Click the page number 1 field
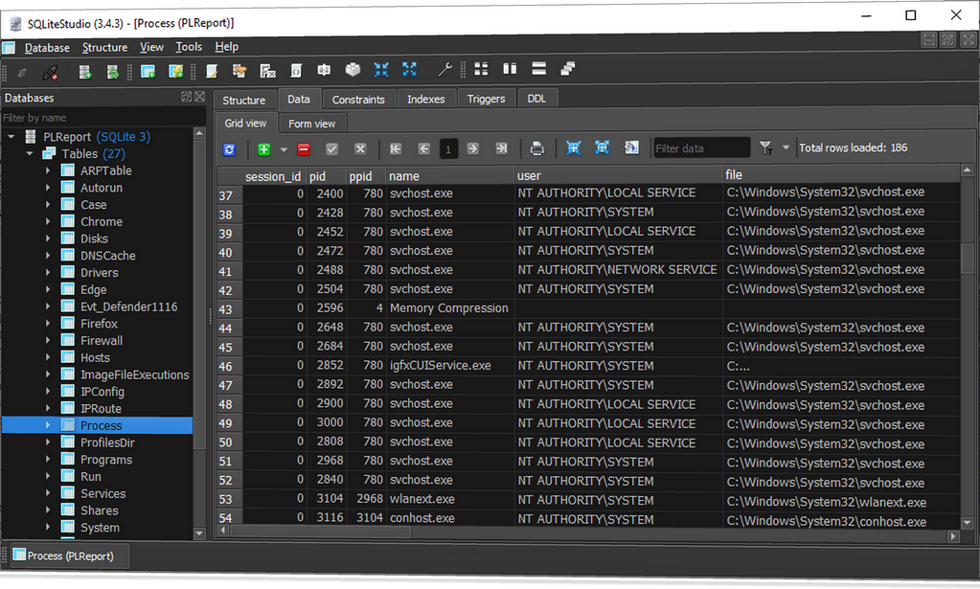This screenshot has height=589, width=980. tap(448, 148)
